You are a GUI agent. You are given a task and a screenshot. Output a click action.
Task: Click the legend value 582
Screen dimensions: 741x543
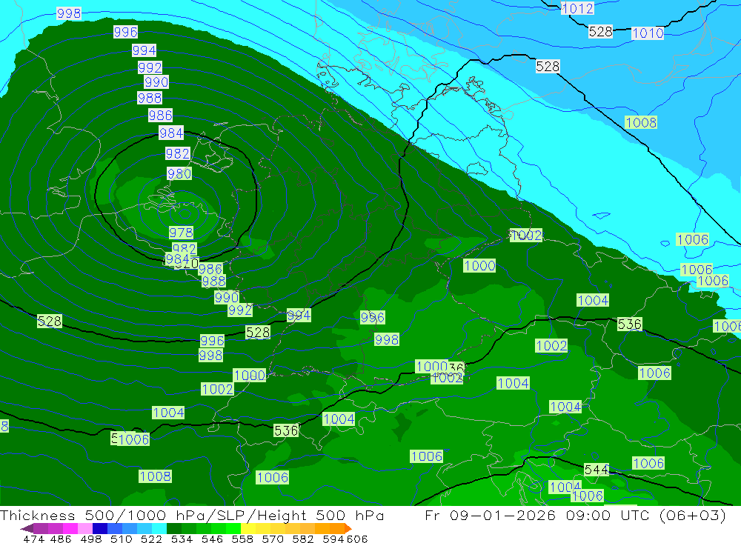click(303, 539)
